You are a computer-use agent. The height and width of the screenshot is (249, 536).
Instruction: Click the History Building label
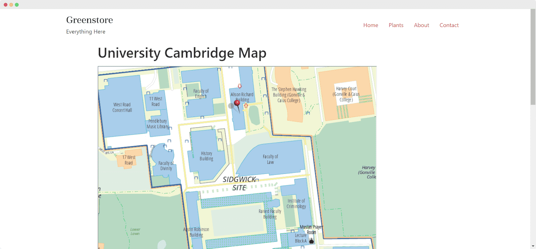(x=206, y=156)
